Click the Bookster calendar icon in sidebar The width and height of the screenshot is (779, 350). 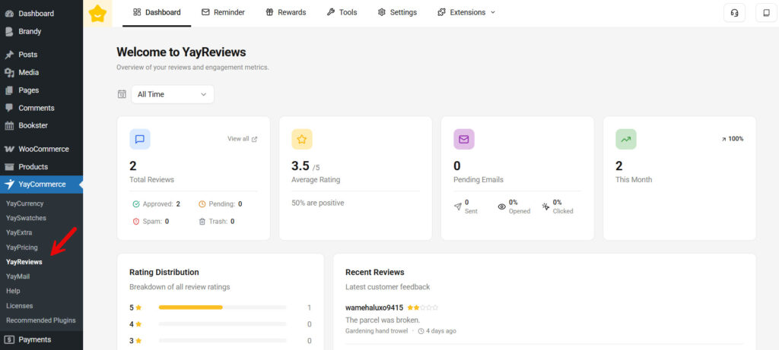(9, 125)
